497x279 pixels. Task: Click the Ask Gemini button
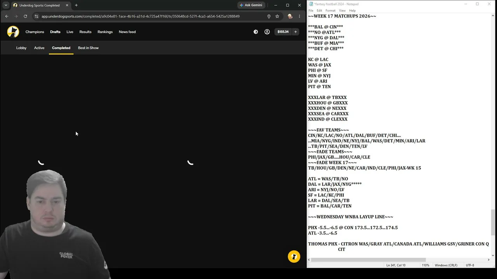pos(251,5)
